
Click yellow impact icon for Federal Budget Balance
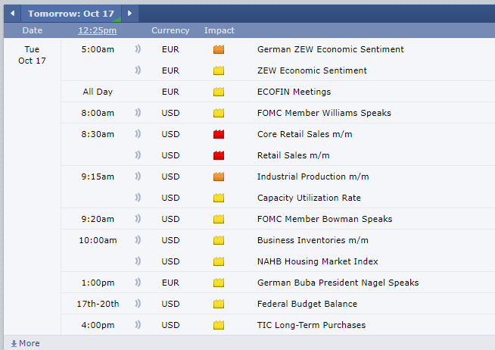(x=219, y=304)
